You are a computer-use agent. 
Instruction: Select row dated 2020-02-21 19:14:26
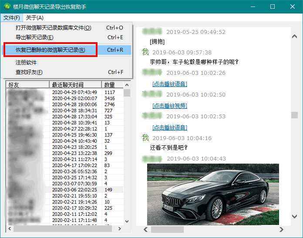pos(65,202)
